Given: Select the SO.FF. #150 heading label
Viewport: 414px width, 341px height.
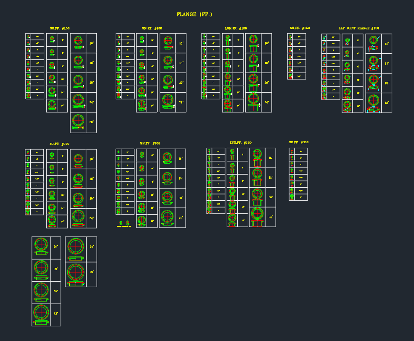Looking at the screenshot, I should point(60,29).
